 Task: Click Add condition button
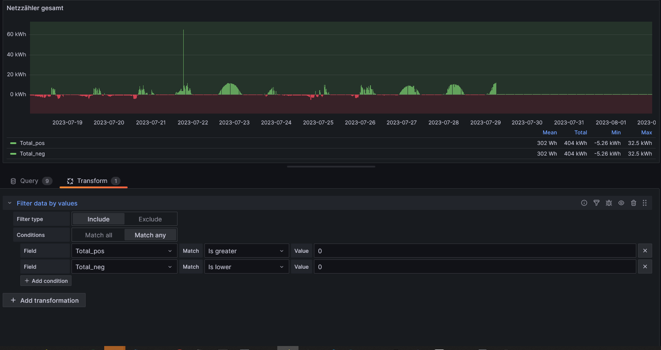[x=46, y=281]
